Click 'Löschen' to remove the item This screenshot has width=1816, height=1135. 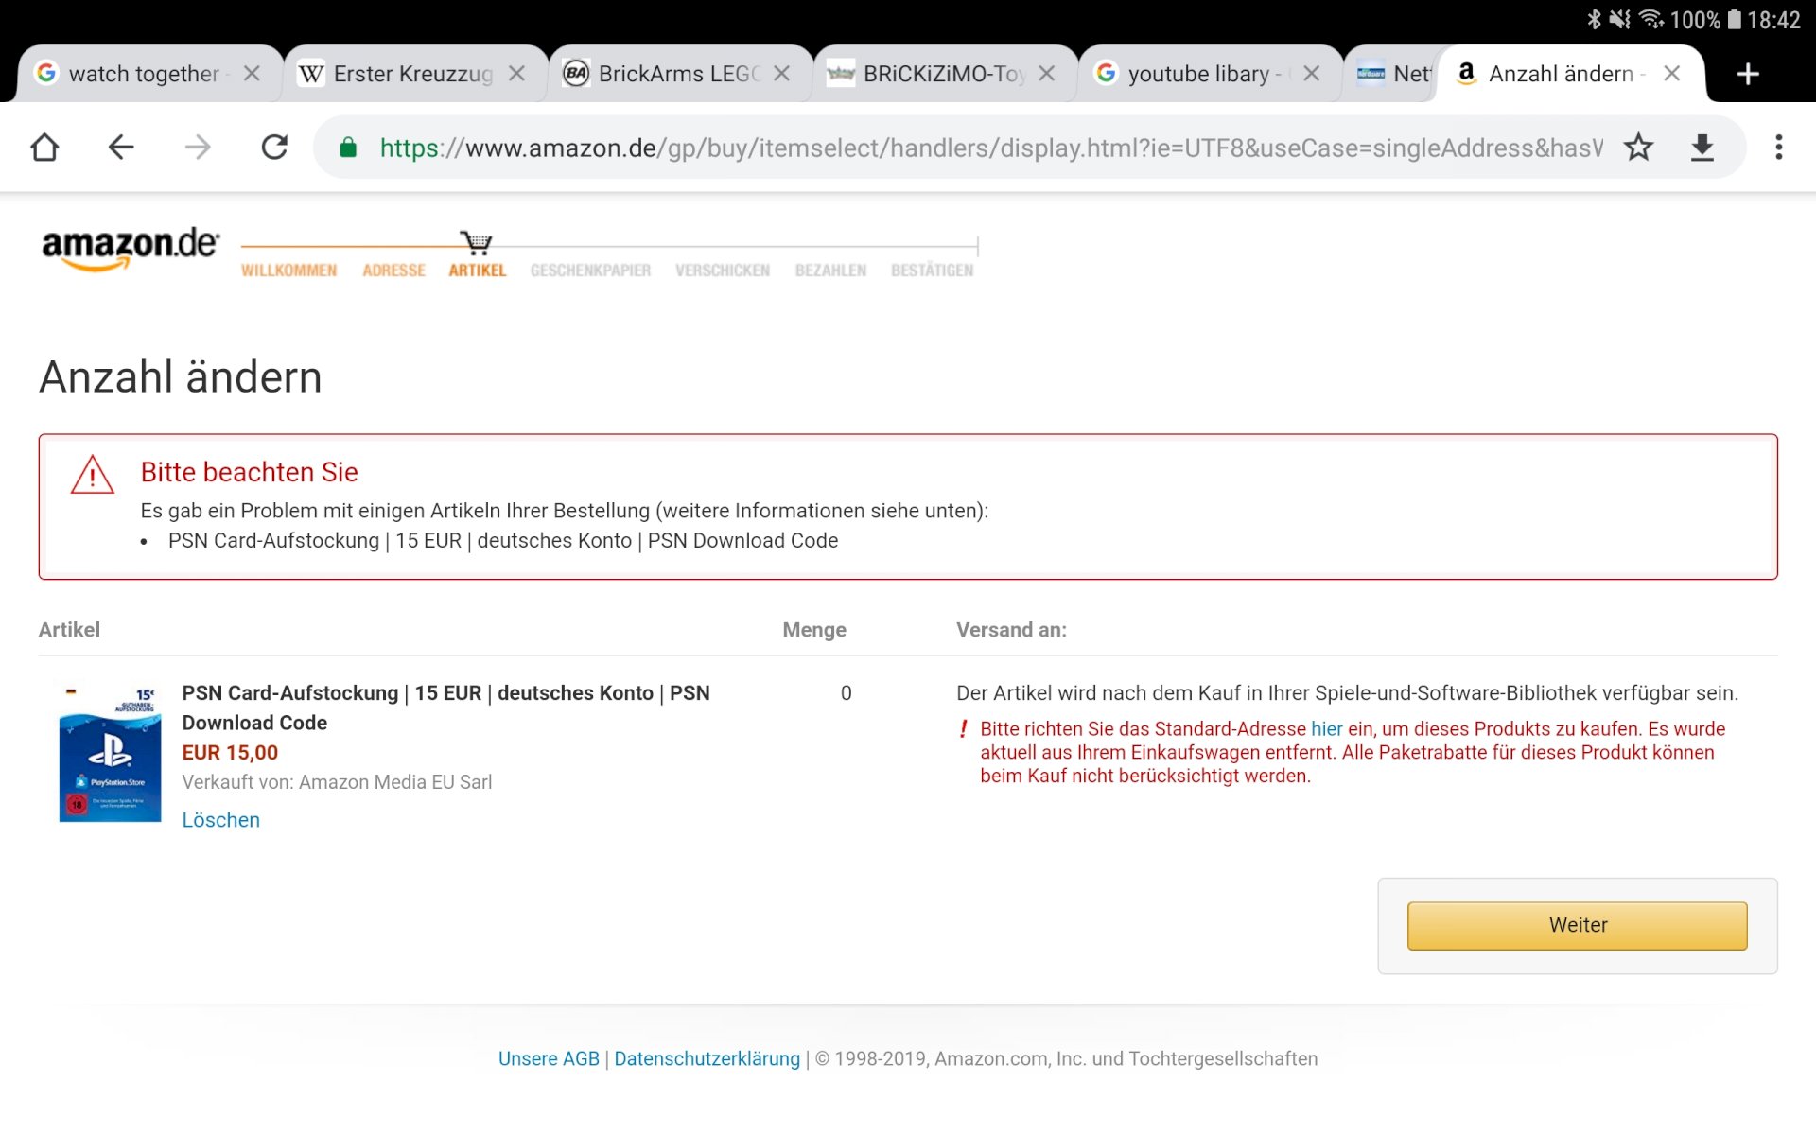coord(220,820)
